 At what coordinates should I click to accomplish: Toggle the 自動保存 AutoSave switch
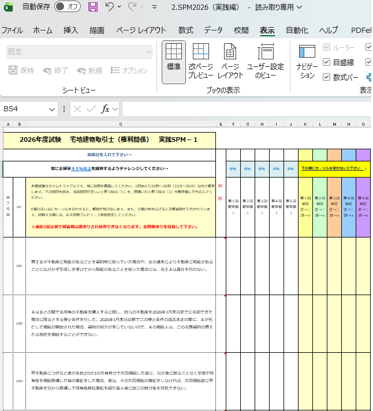[68, 7]
